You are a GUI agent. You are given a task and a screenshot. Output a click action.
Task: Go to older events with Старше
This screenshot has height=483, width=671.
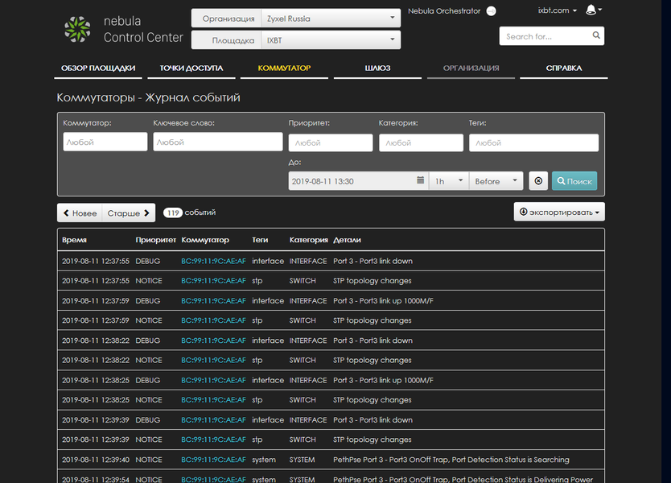(129, 213)
